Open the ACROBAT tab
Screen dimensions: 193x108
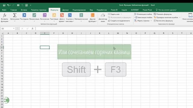pyautogui.click(x=135, y=10)
